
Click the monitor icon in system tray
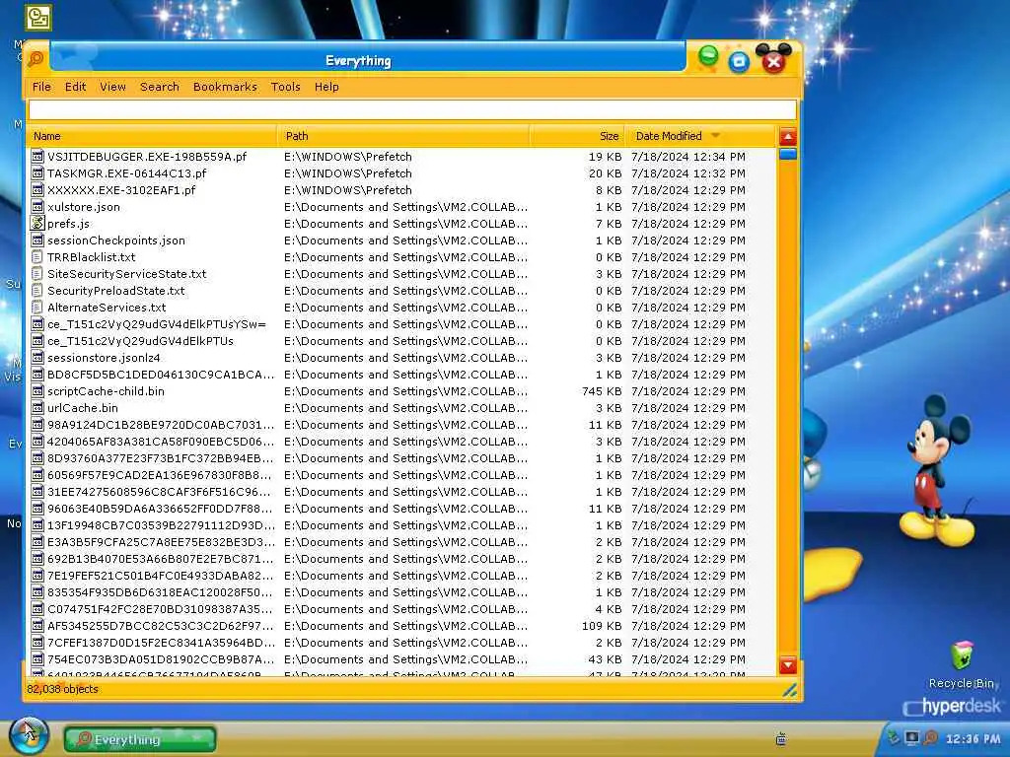[x=911, y=737]
